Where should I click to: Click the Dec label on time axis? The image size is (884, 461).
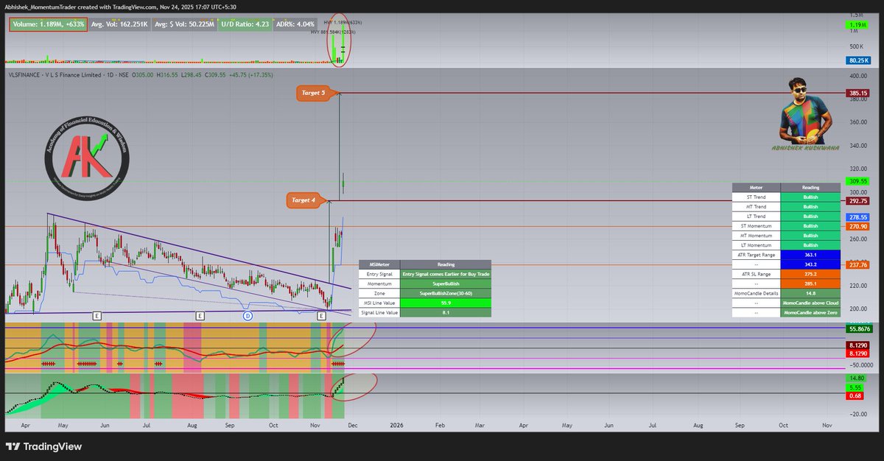pyautogui.click(x=352, y=426)
